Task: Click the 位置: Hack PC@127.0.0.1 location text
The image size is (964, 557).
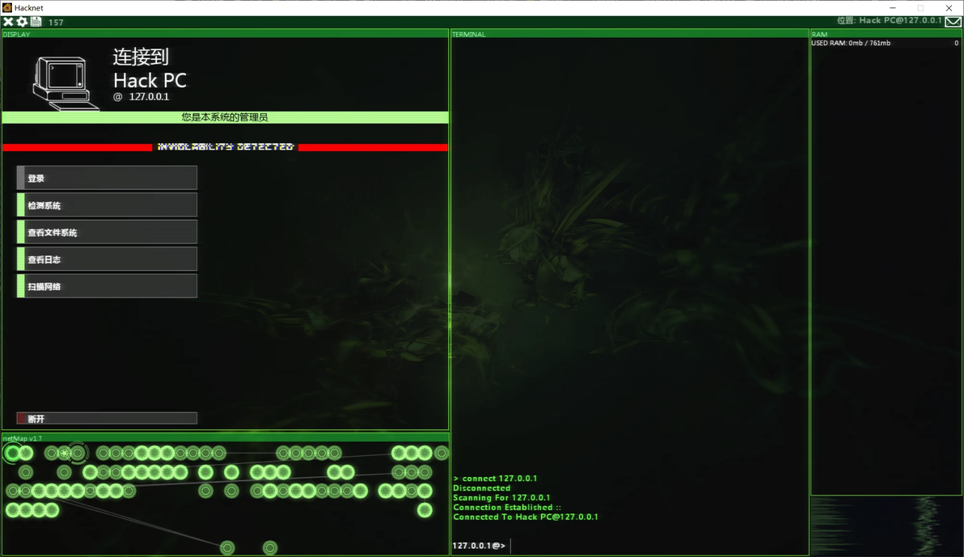Action: [x=889, y=20]
